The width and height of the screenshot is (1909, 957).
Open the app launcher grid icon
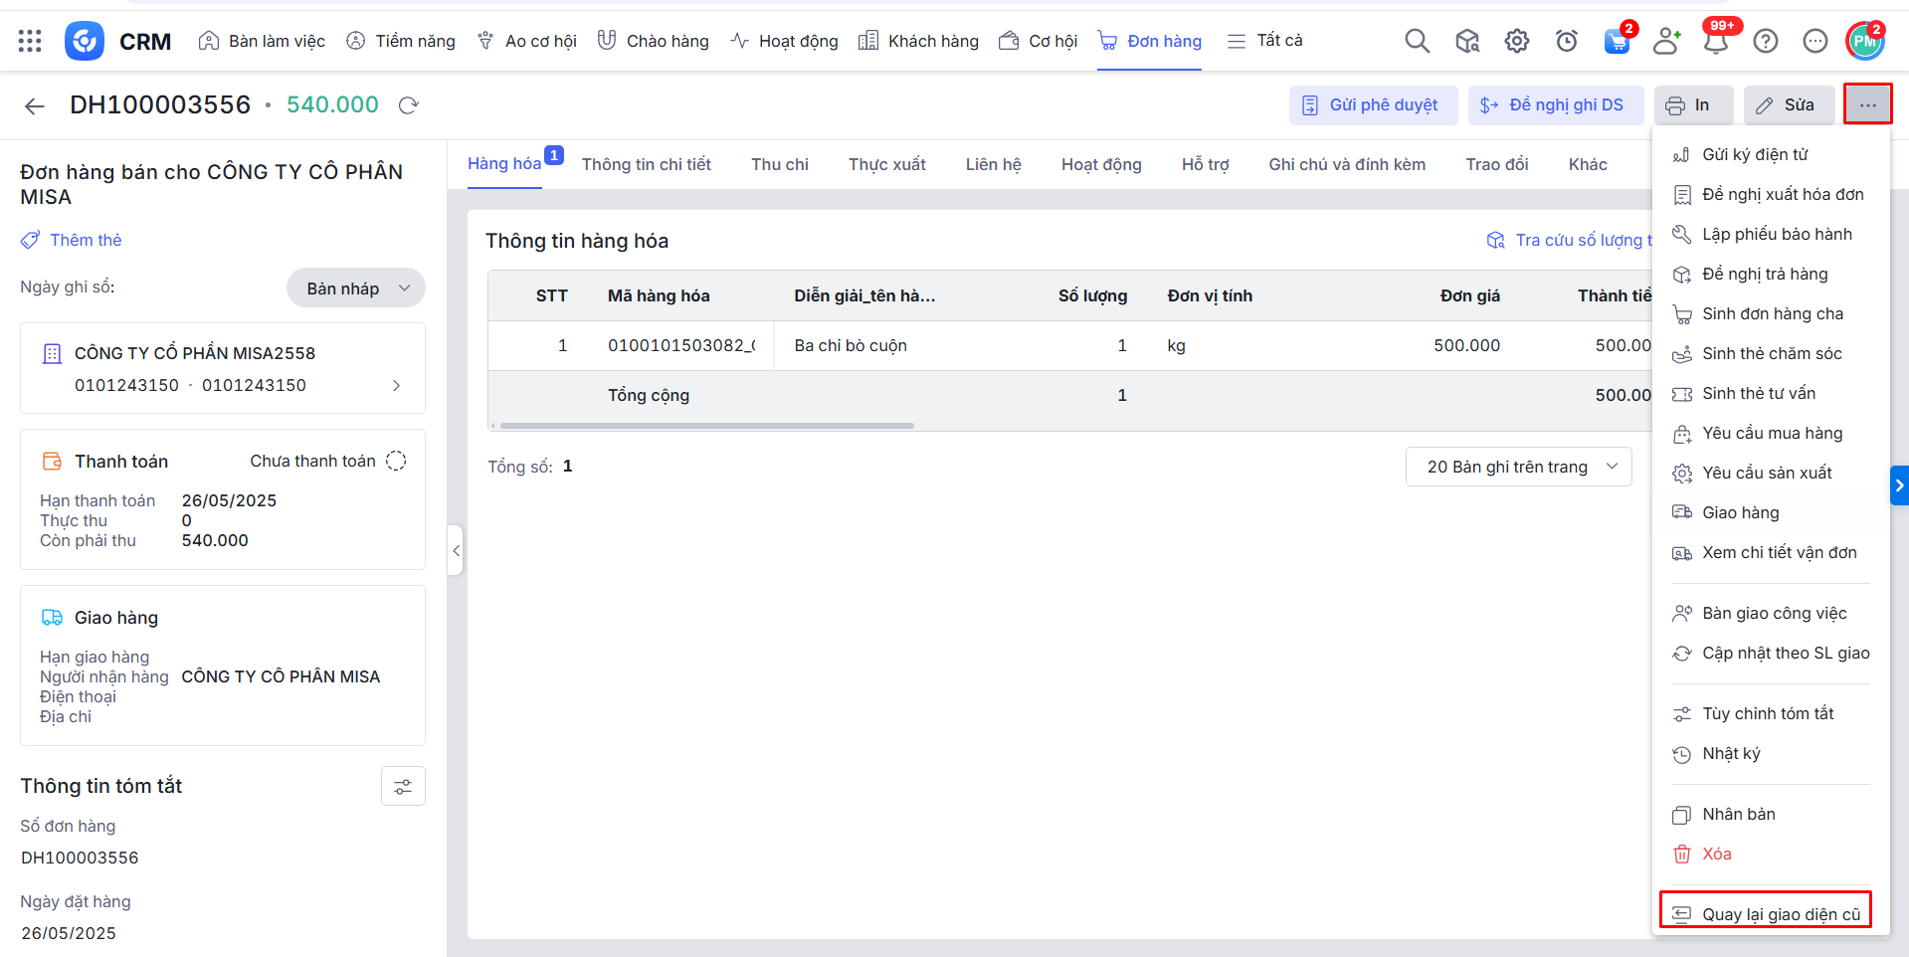(x=30, y=41)
